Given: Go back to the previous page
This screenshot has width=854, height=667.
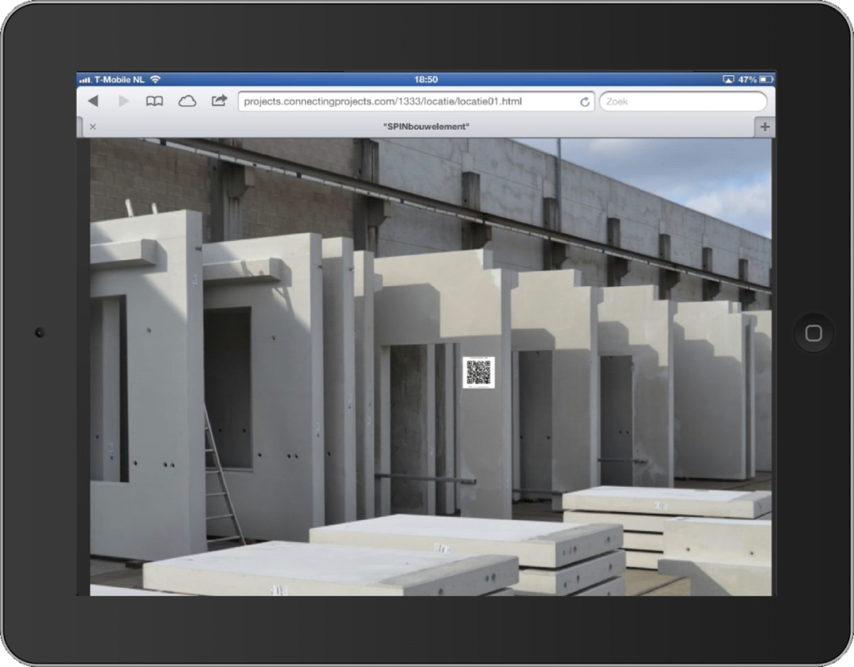Looking at the screenshot, I should point(93,101).
